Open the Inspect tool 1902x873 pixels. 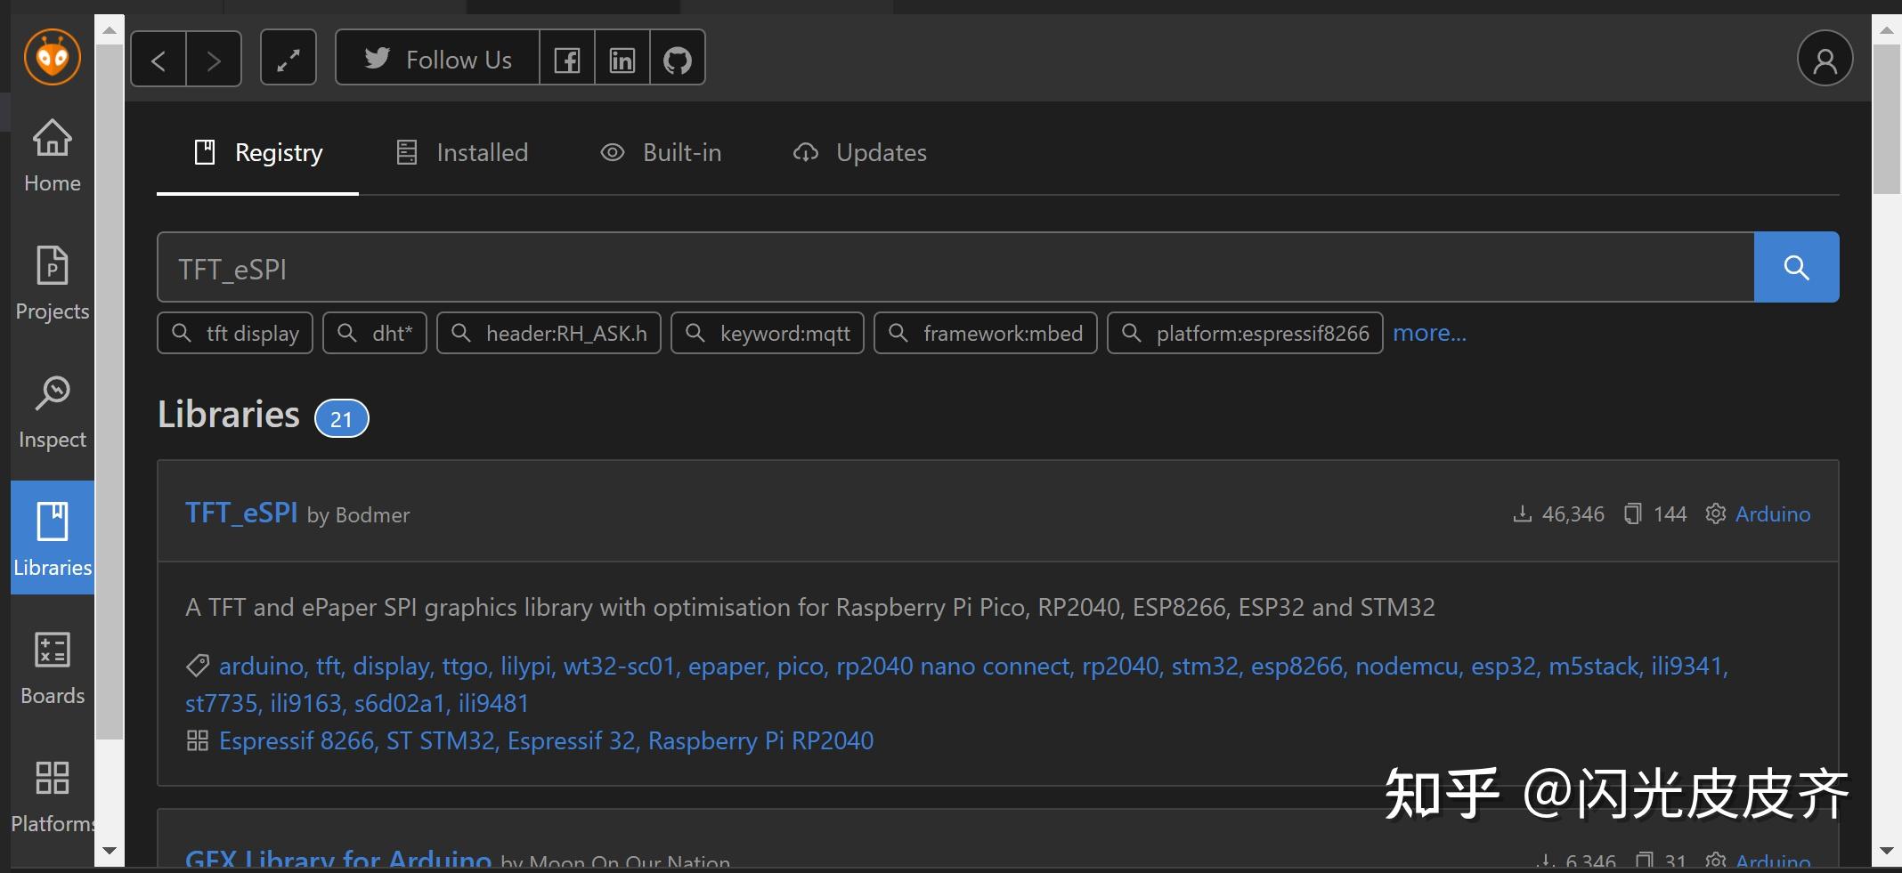[x=53, y=411]
